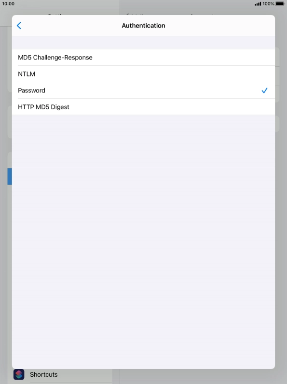The image size is (287, 384).
Task: Tap the 100% battery percentage text
Action: tap(268, 4)
